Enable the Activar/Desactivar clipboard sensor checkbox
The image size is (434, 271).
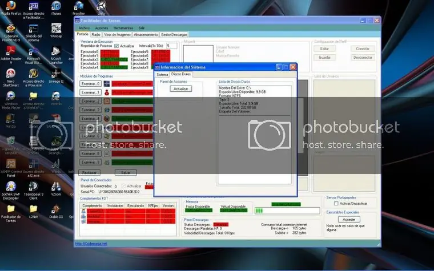pos(336,204)
